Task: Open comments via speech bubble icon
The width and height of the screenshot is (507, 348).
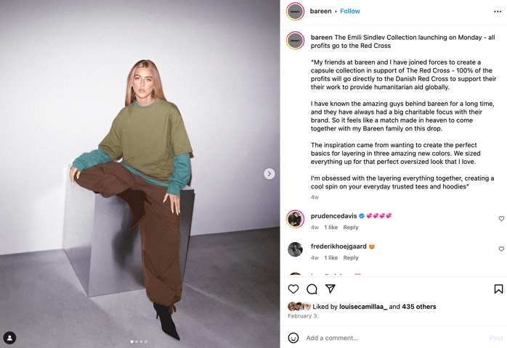Action: (312, 289)
